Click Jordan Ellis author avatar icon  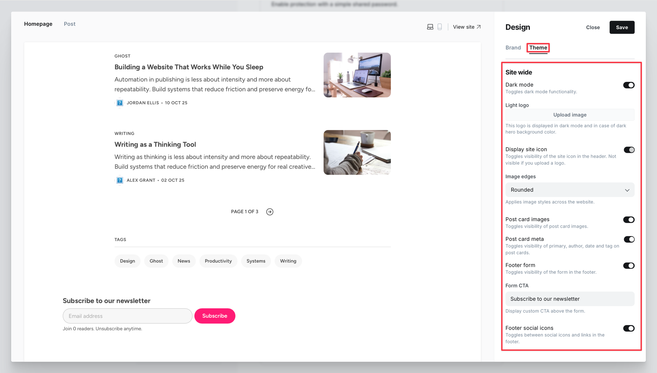pyautogui.click(x=120, y=103)
